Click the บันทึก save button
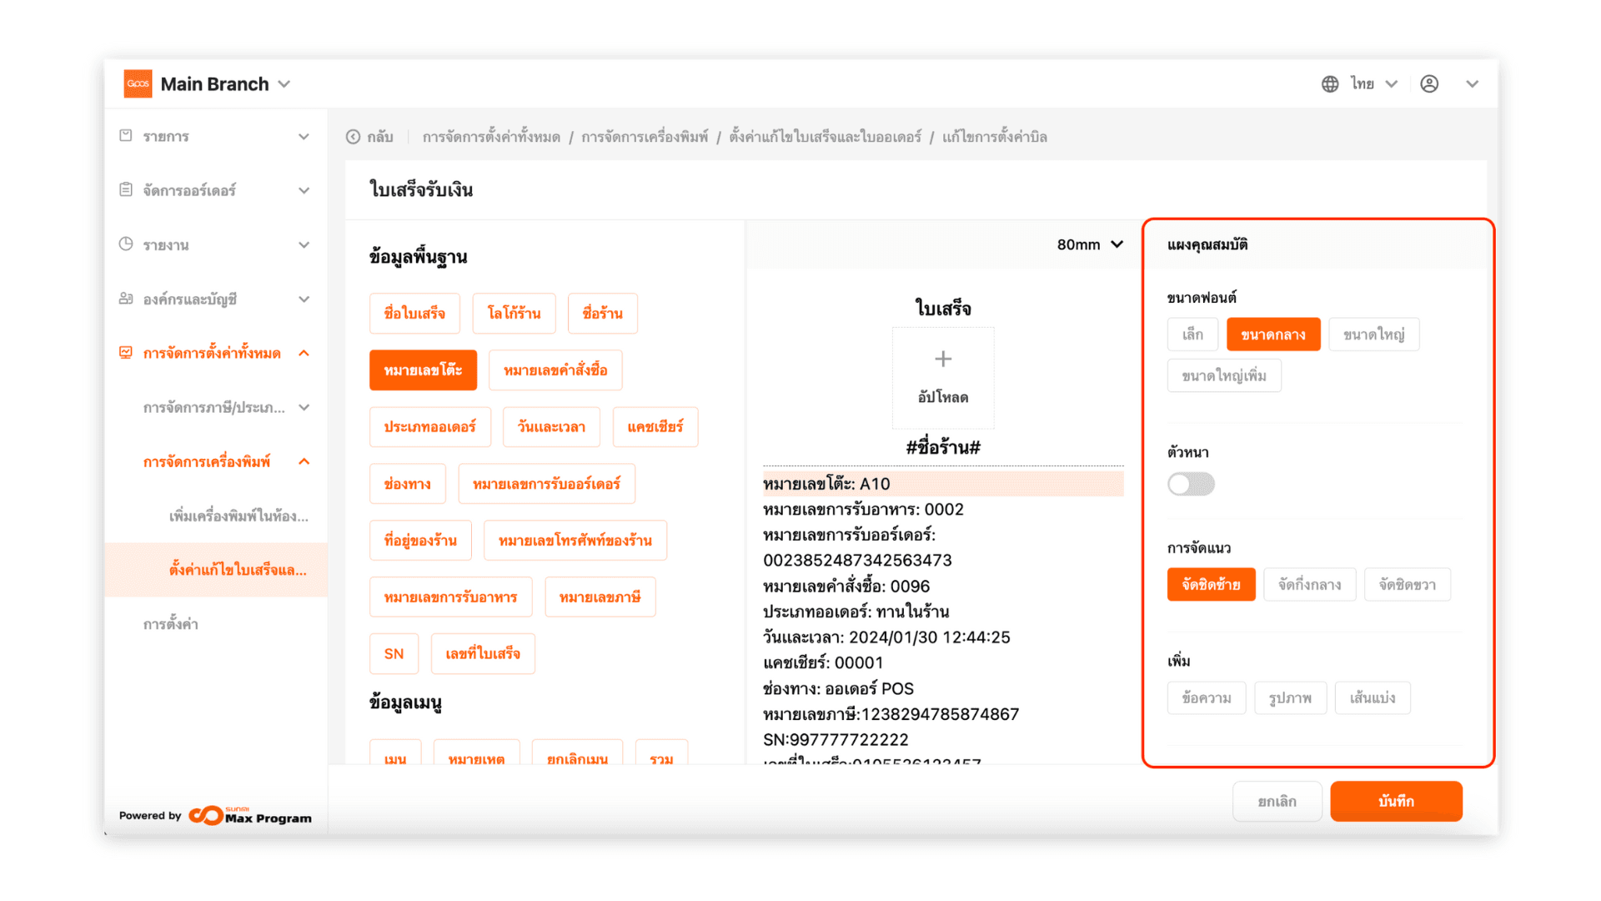Image resolution: width=1601 pixels, height=901 pixels. [1396, 801]
